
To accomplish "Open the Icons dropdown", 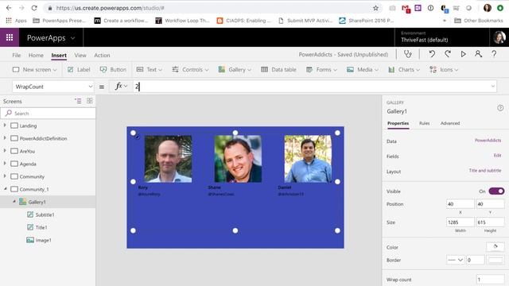I will pyautogui.click(x=444, y=69).
